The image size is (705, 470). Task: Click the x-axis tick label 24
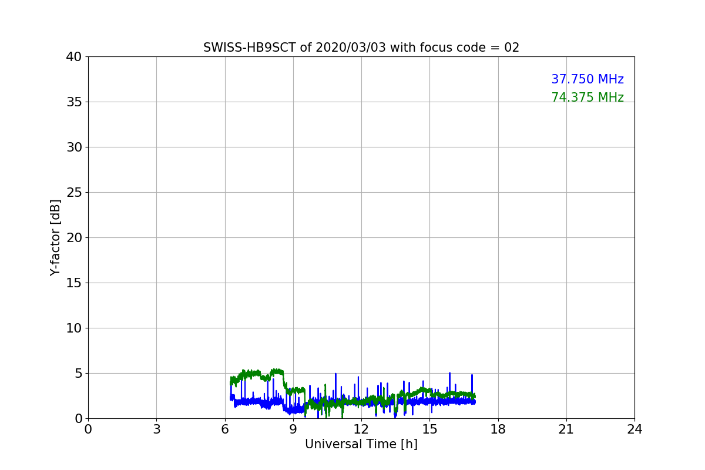click(x=634, y=429)
